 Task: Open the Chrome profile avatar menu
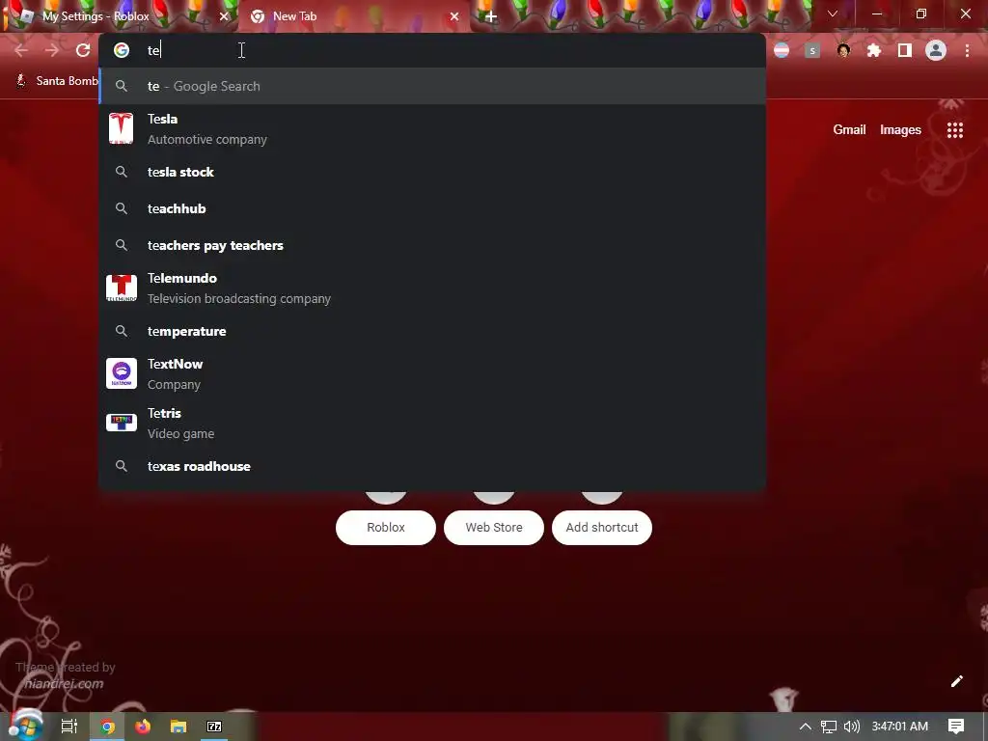[x=936, y=50]
